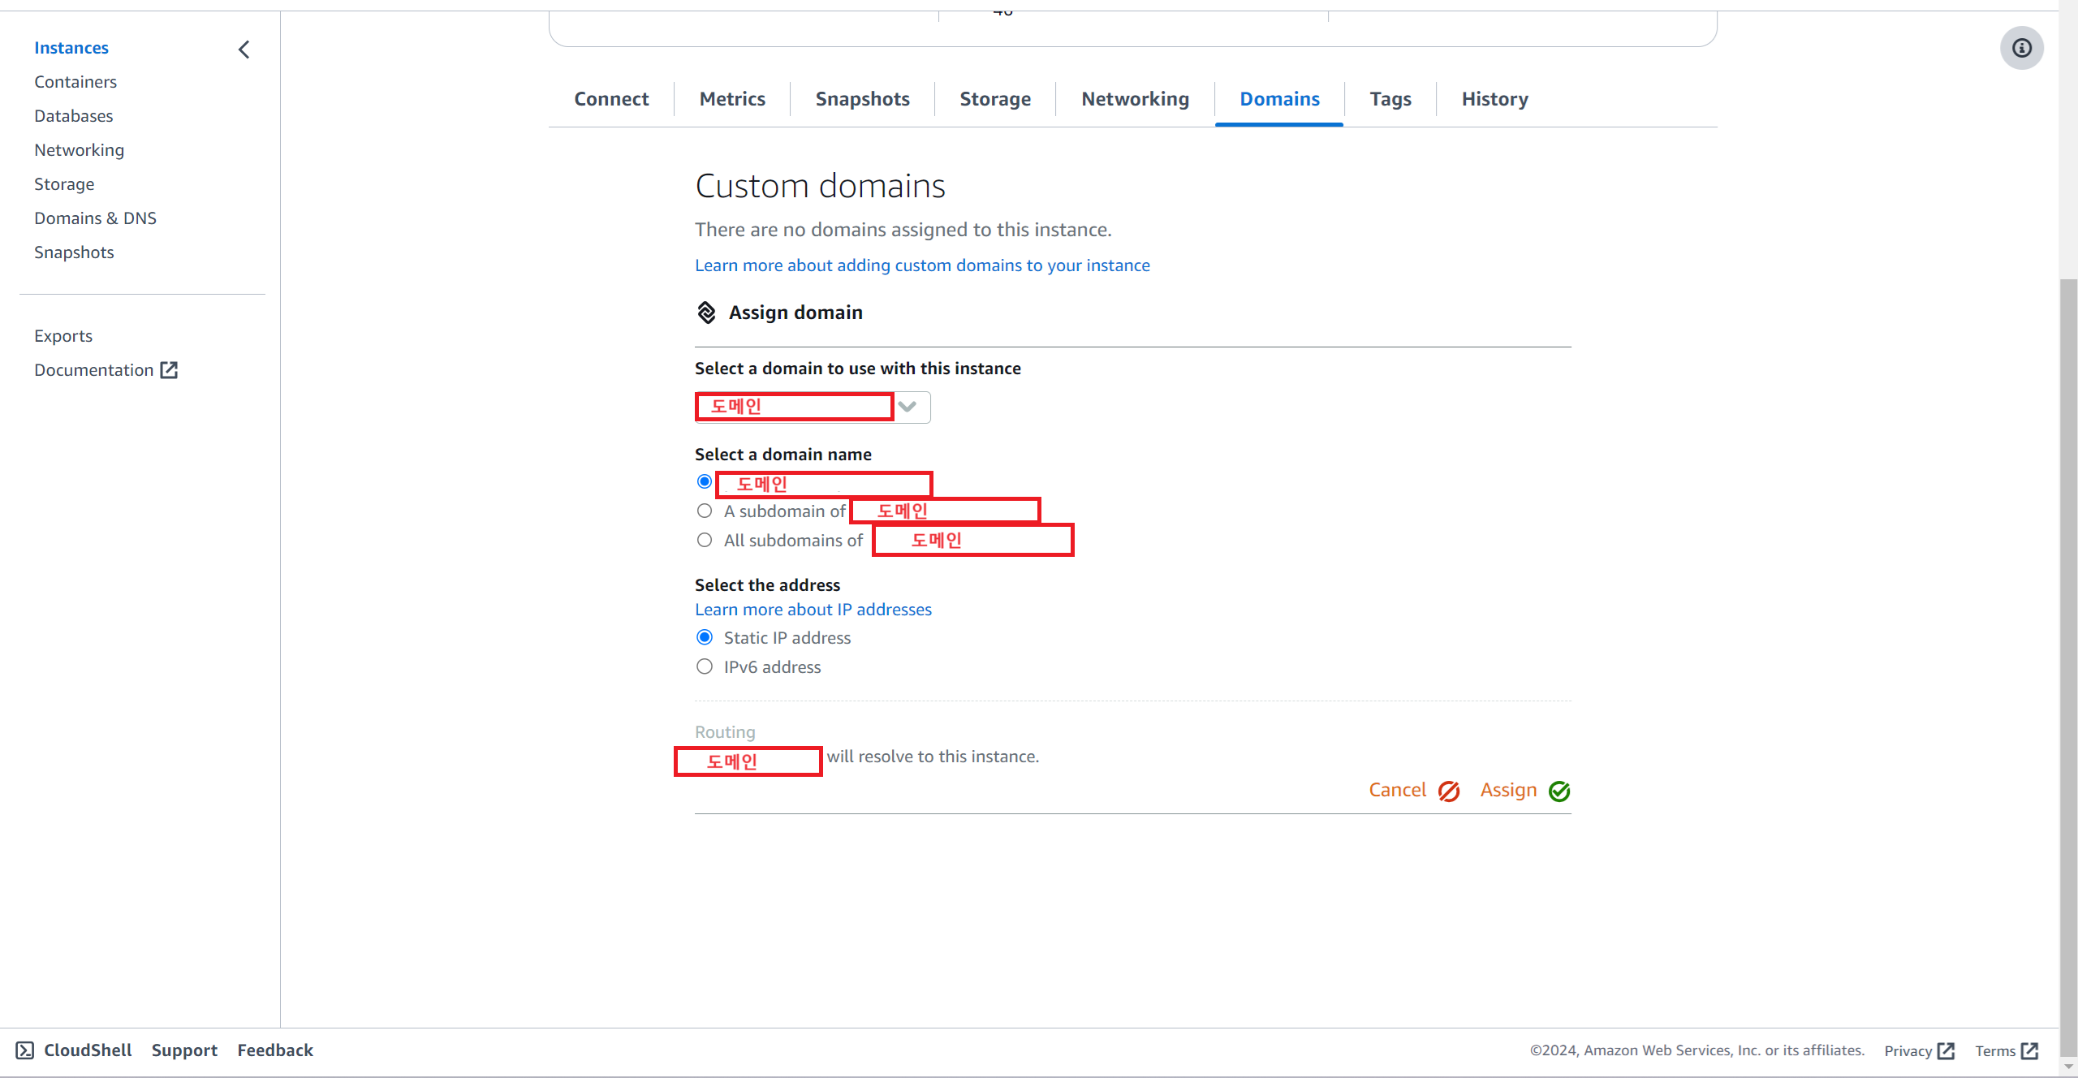Open the Snapshots tab

pos(862,99)
